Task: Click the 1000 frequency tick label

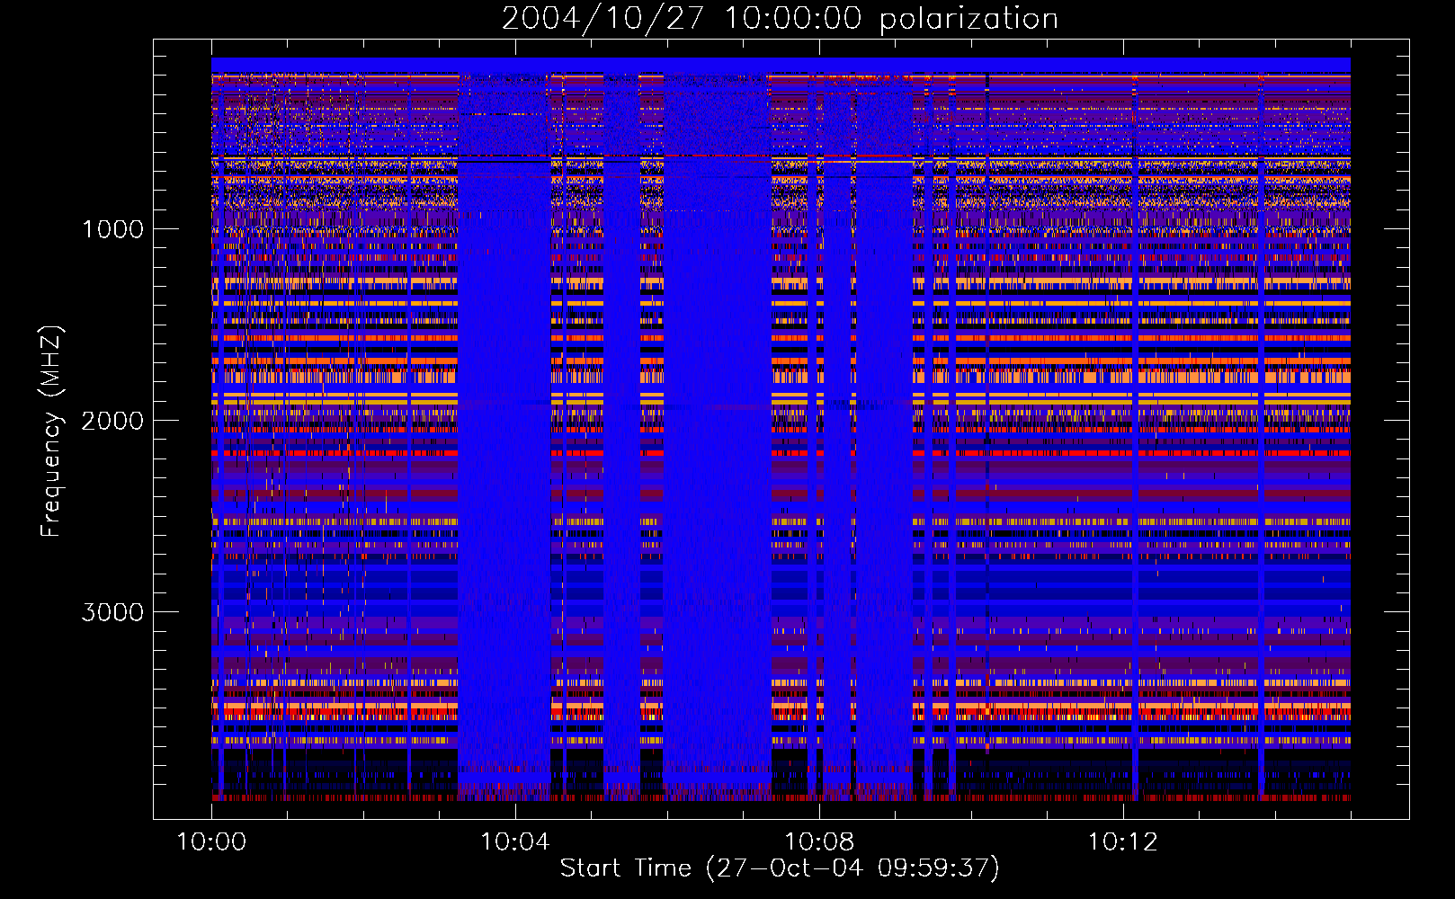Action: point(112,229)
